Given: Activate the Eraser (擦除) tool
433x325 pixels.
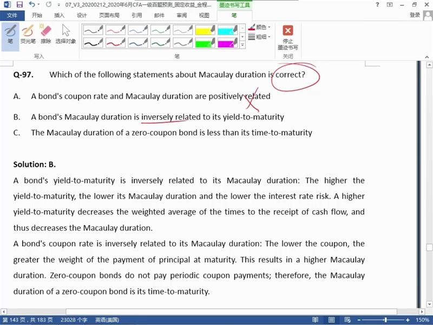Looking at the screenshot, I should pos(45,34).
